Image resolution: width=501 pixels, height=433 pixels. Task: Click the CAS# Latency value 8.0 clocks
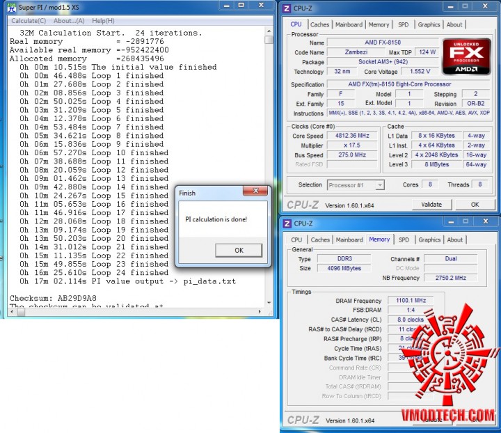pyautogui.click(x=411, y=320)
